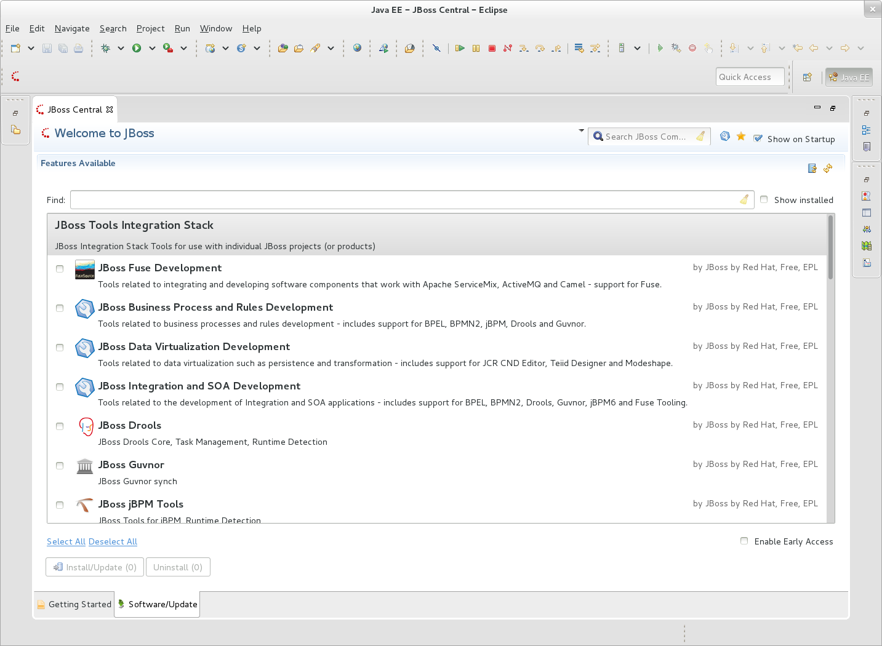This screenshot has height=646, width=882.
Task: Click the Debug bug icon
Action: pos(105,48)
